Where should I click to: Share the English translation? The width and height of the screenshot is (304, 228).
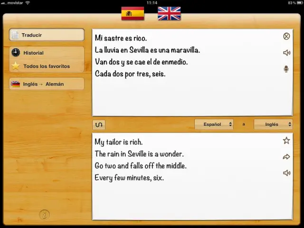tap(286, 157)
